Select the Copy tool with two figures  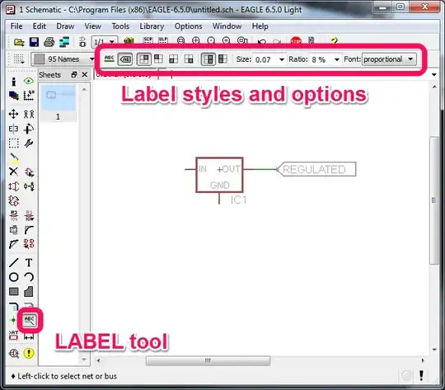[x=29, y=114]
